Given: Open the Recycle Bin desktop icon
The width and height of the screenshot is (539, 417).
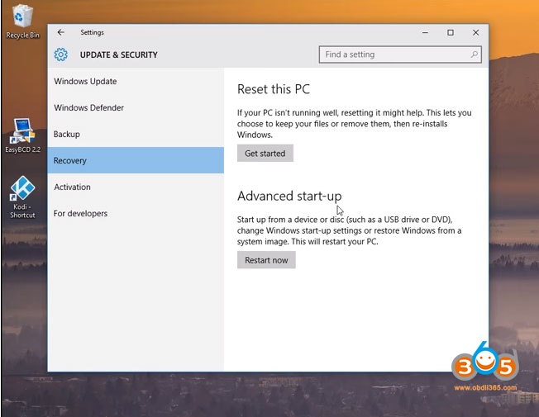Looking at the screenshot, I should click(x=22, y=21).
